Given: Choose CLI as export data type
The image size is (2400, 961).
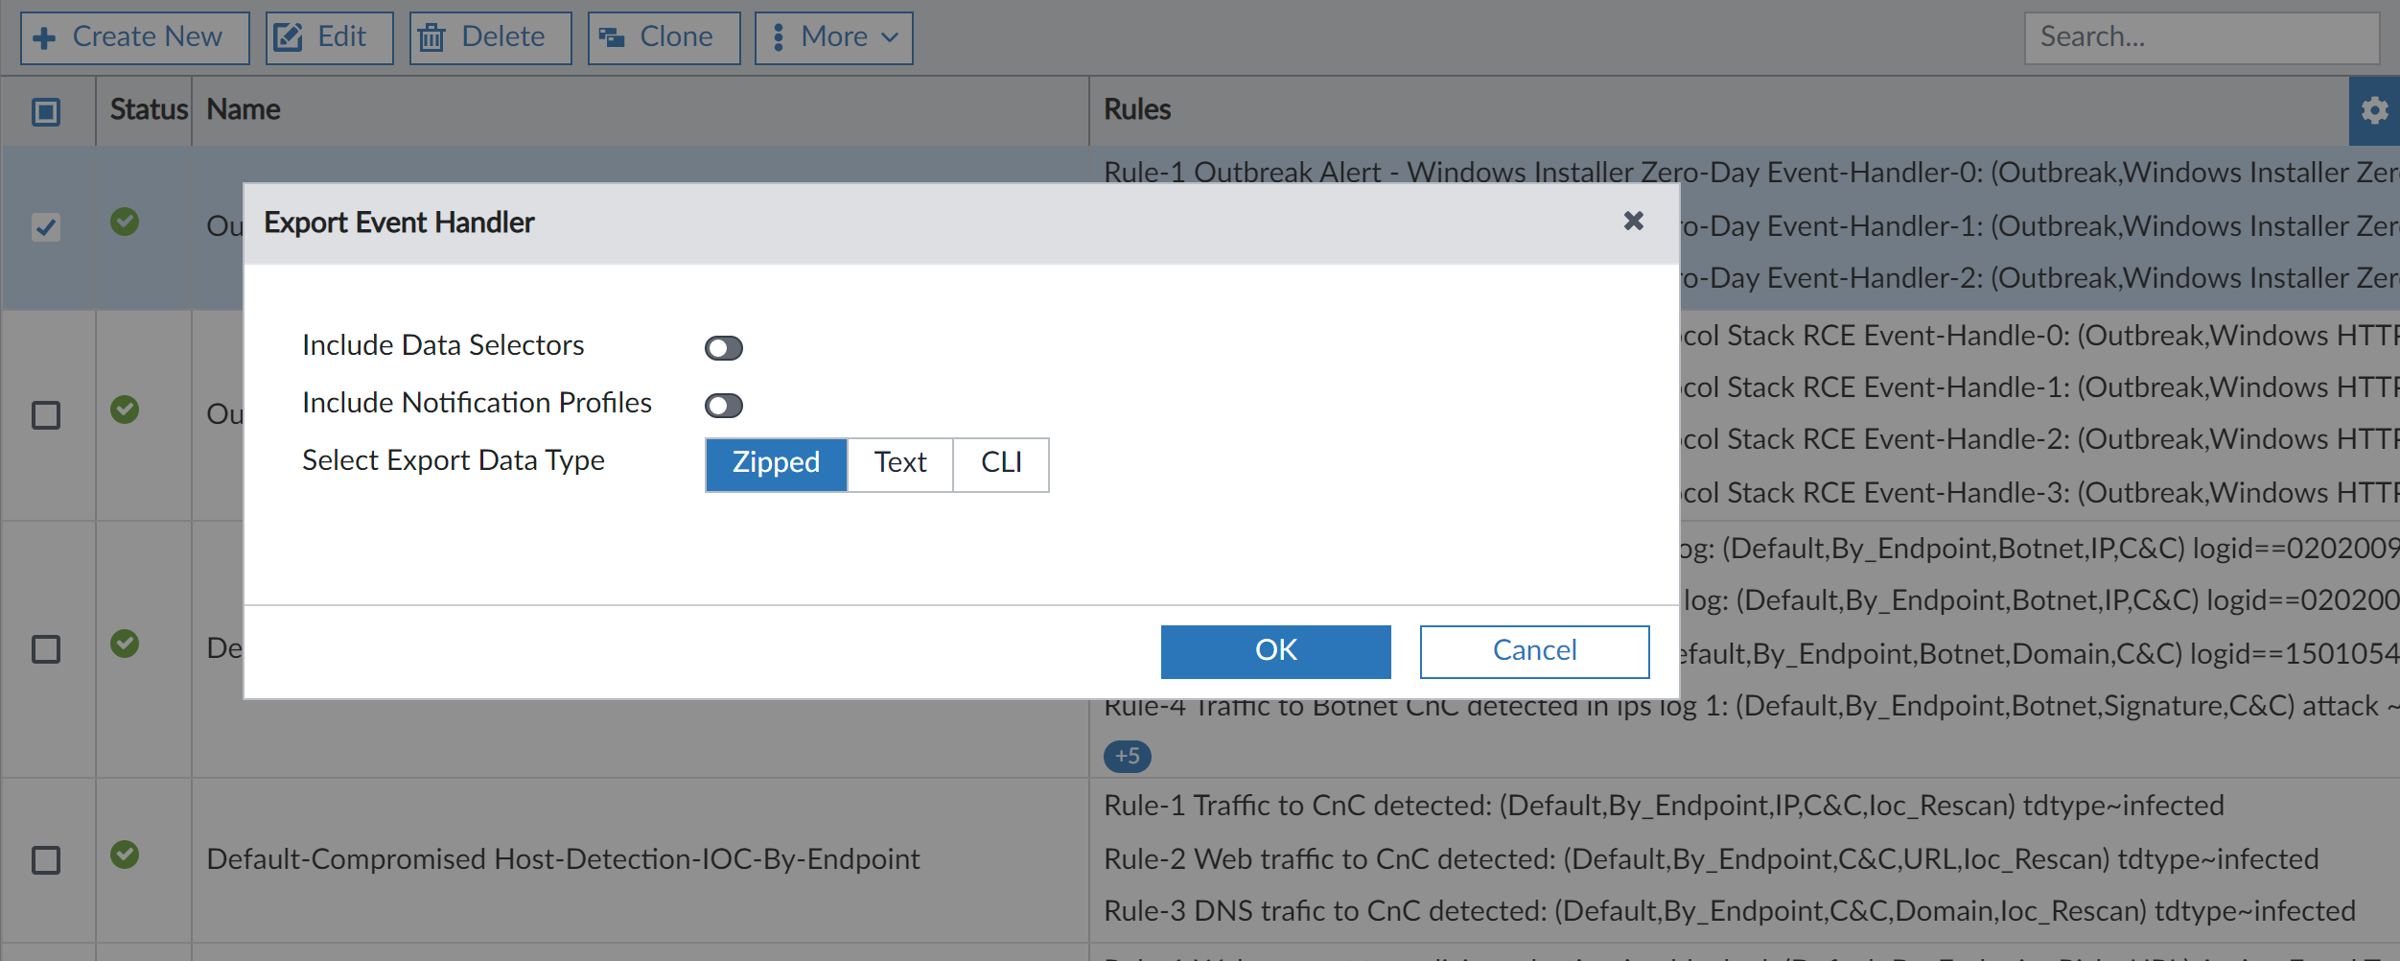Looking at the screenshot, I should (x=1000, y=463).
